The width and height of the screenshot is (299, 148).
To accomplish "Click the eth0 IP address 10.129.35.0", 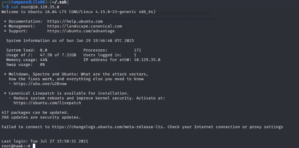I will pyautogui.click(x=147, y=60).
